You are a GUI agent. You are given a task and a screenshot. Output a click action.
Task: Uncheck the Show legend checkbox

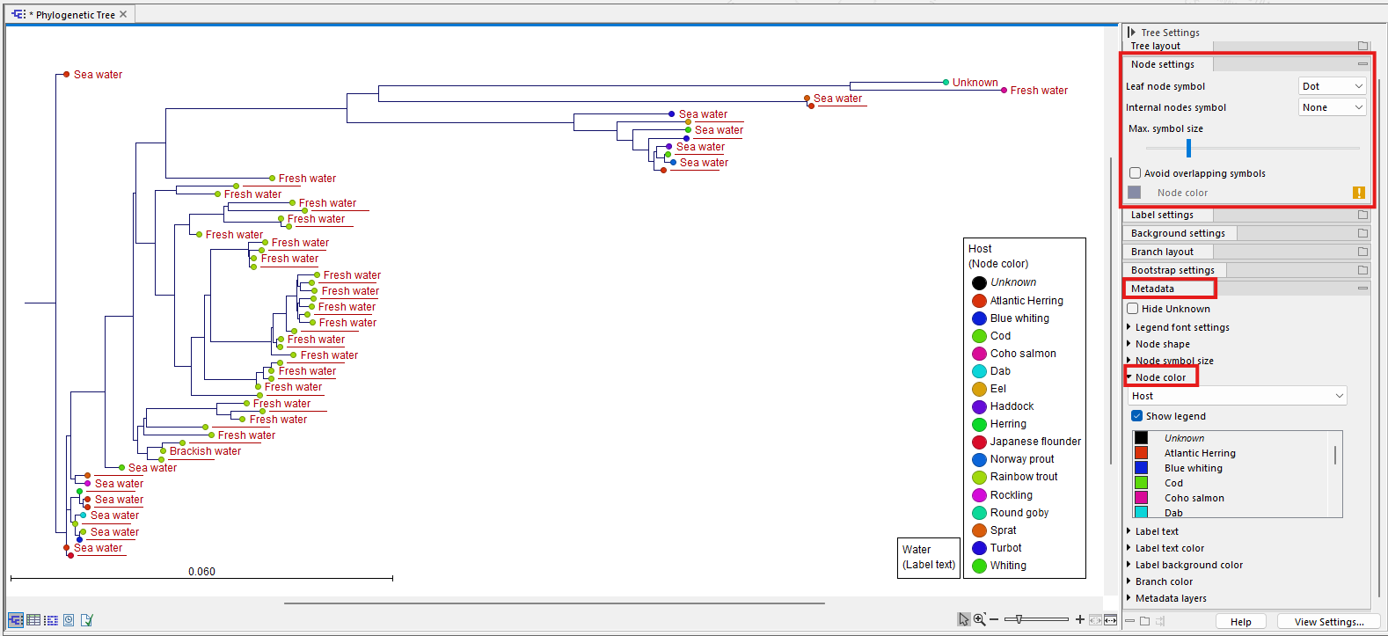pos(1136,416)
